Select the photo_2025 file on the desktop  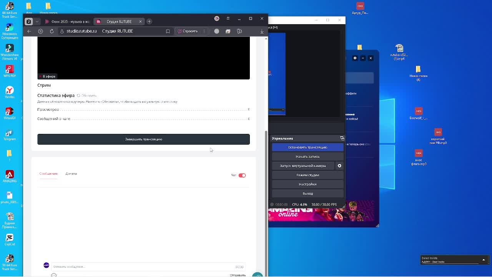coord(10,198)
